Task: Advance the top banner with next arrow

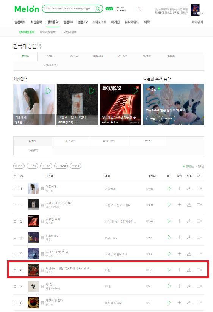Action: 202,13
